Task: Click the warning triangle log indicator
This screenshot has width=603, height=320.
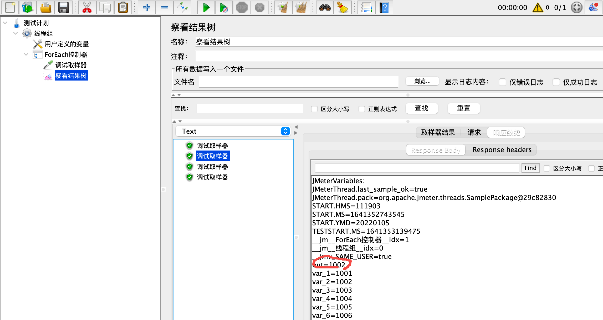Action: click(x=538, y=7)
